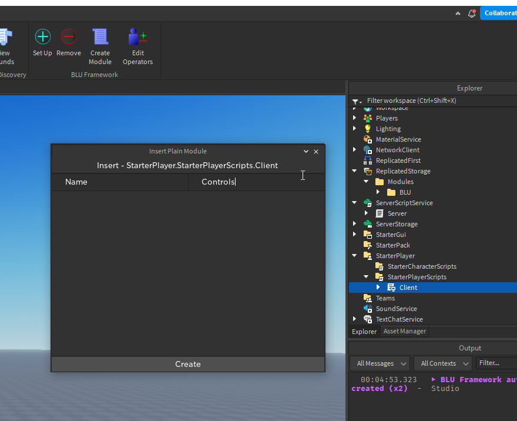Click the Set Up icon in BLU Framework
Screen dimensions: 517x421
pos(42,36)
